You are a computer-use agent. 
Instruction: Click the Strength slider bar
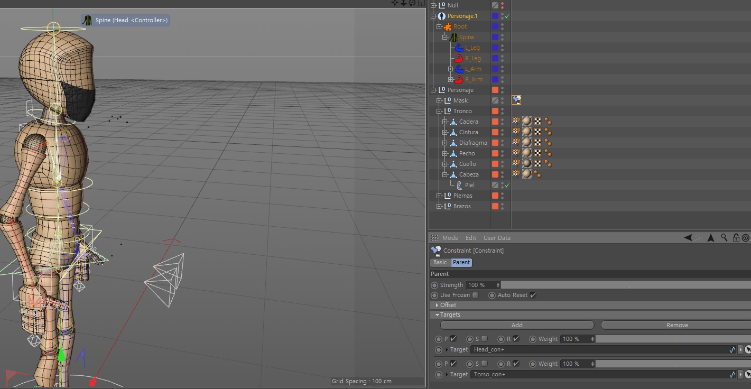click(626, 285)
